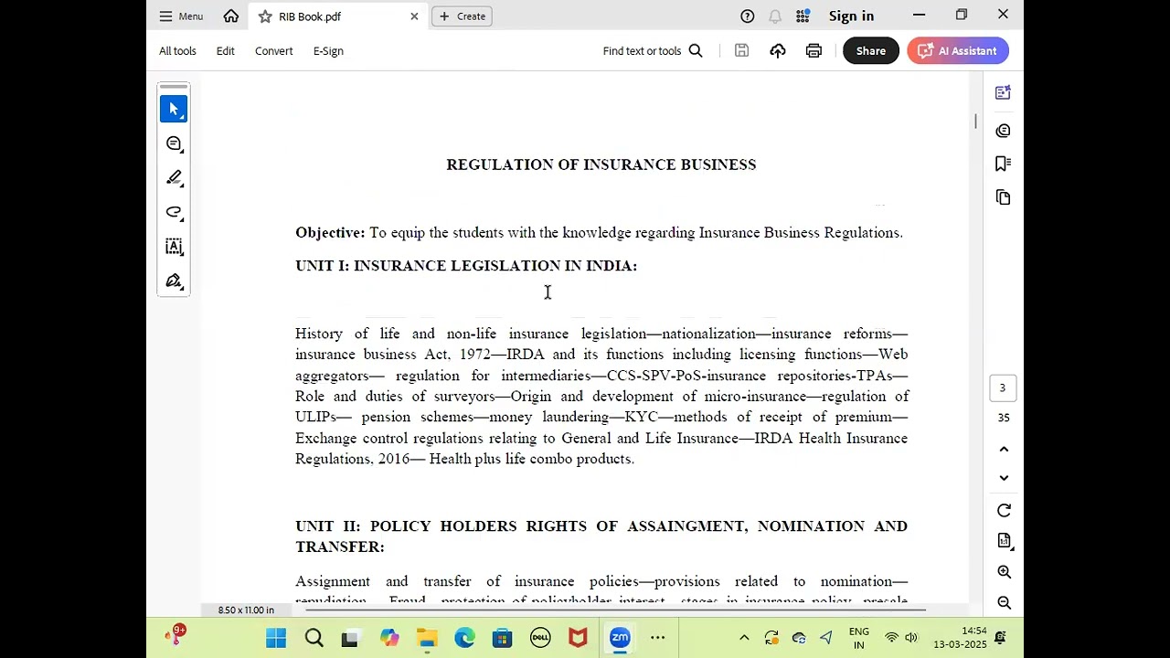Open taskbar search
This screenshot has width=1170, height=658.
314,638
